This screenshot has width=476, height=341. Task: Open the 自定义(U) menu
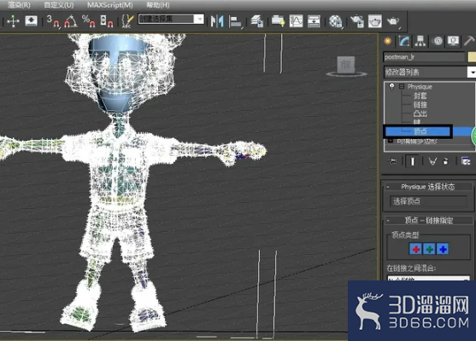59,5
